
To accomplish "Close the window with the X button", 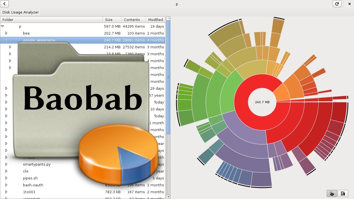I will (x=349, y=4).
